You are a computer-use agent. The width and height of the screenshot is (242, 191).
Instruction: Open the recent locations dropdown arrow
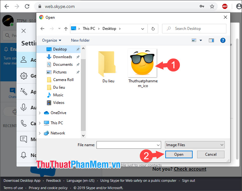pyautogui.click(x=59, y=29)
